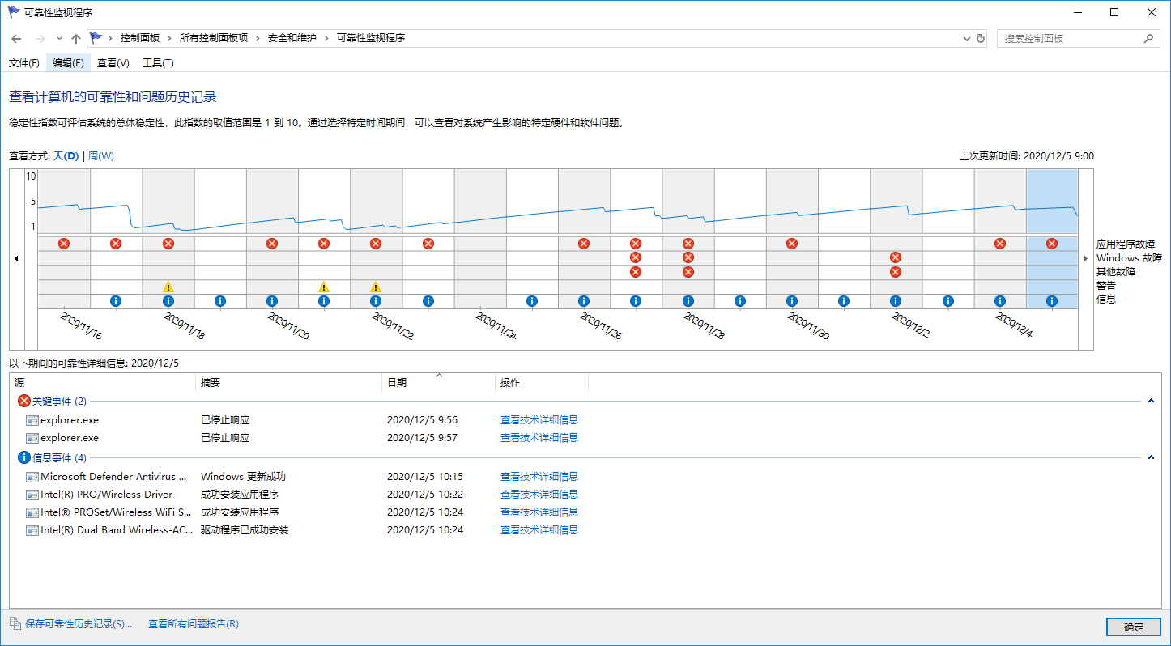Select information icon for 2020/12/1

[x=844, y=301]
